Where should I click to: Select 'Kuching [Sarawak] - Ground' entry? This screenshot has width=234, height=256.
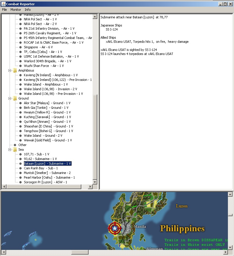coord(47,117)
